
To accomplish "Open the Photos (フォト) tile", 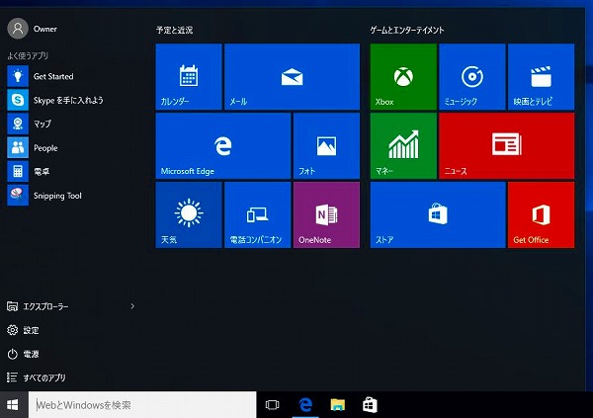I will point(326,145).
